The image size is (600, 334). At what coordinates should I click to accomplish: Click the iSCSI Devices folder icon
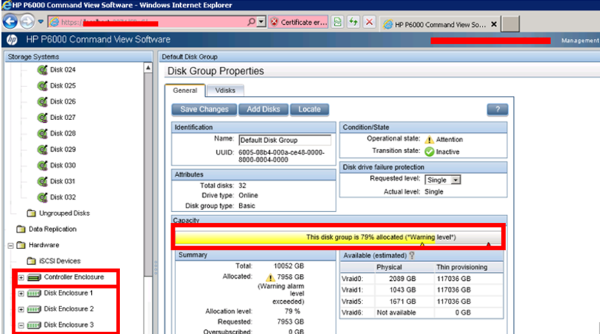point(31,261)
